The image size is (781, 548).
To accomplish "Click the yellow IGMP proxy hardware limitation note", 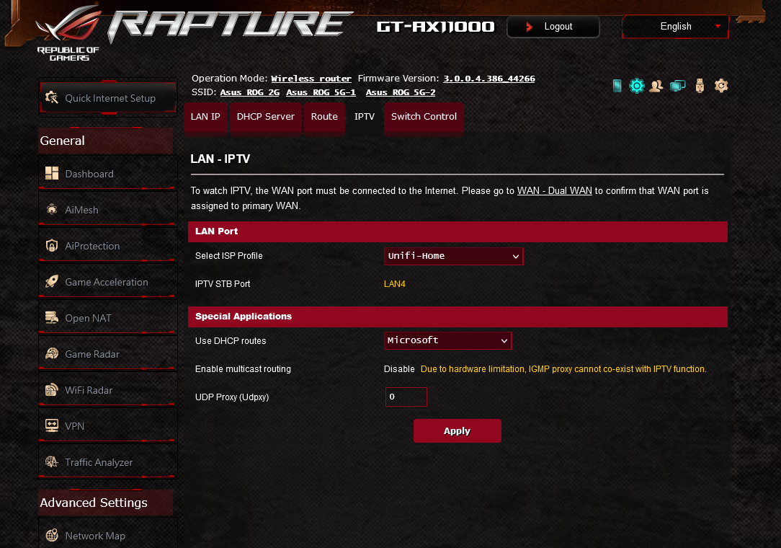I will coord(563,369).
